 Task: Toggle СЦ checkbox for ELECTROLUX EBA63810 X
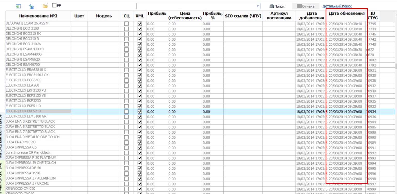click(x=126, y=70)
